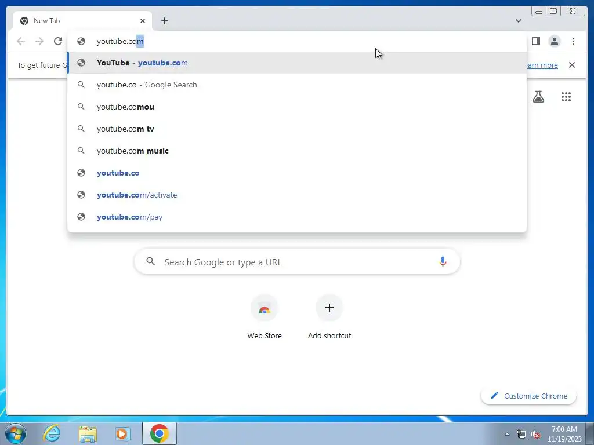Launch Internet Explorer from the taskbar
The width and height of the screenshot is (594, 445).
(52, 433)
